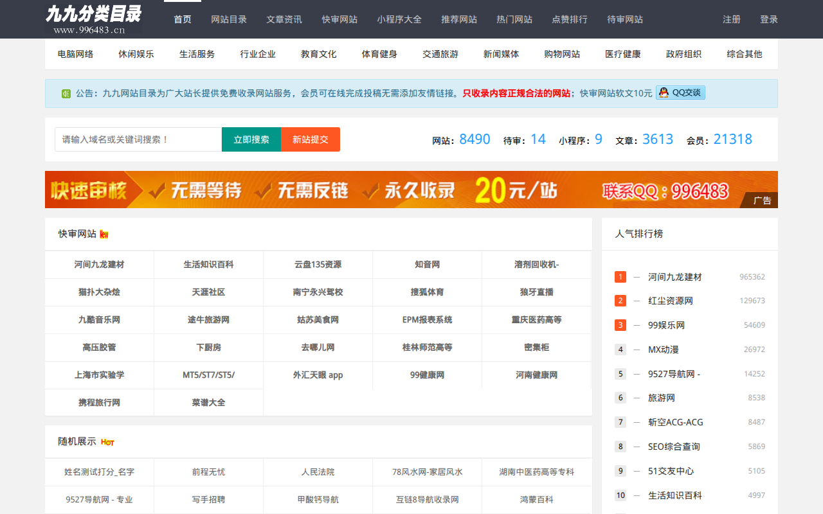
Task: Select the 体育健身 category
Action: (x=379, y=54)
